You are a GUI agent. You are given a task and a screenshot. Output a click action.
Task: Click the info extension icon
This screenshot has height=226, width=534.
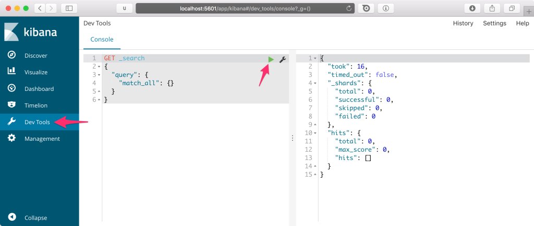[x=386, y=8]
